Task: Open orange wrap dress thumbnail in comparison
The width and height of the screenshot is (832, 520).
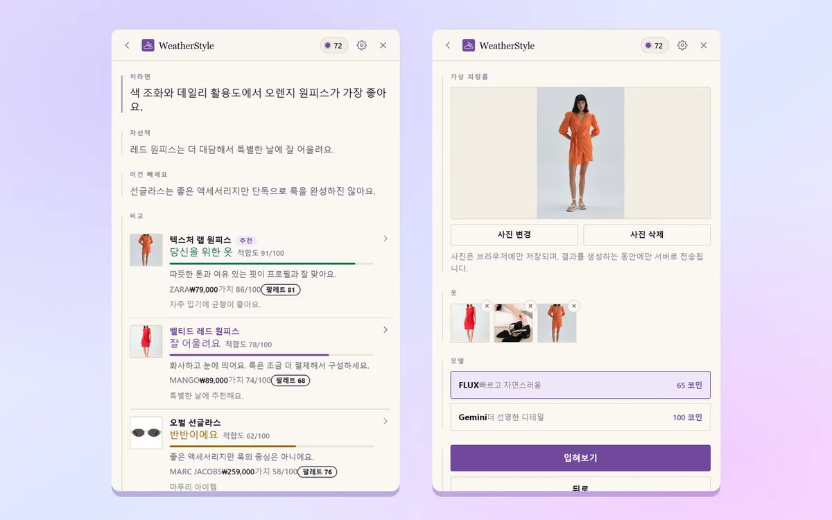Action: 146,250
